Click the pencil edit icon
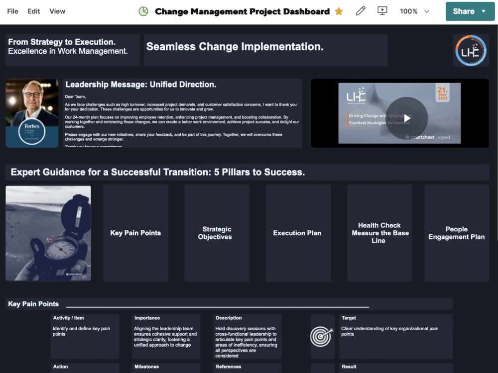498x373 pixels. coord(361,11)
